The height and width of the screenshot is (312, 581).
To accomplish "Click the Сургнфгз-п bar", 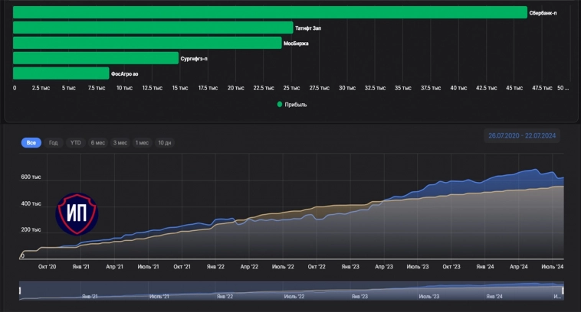I will pyautogui.click(x=96, y=58).
